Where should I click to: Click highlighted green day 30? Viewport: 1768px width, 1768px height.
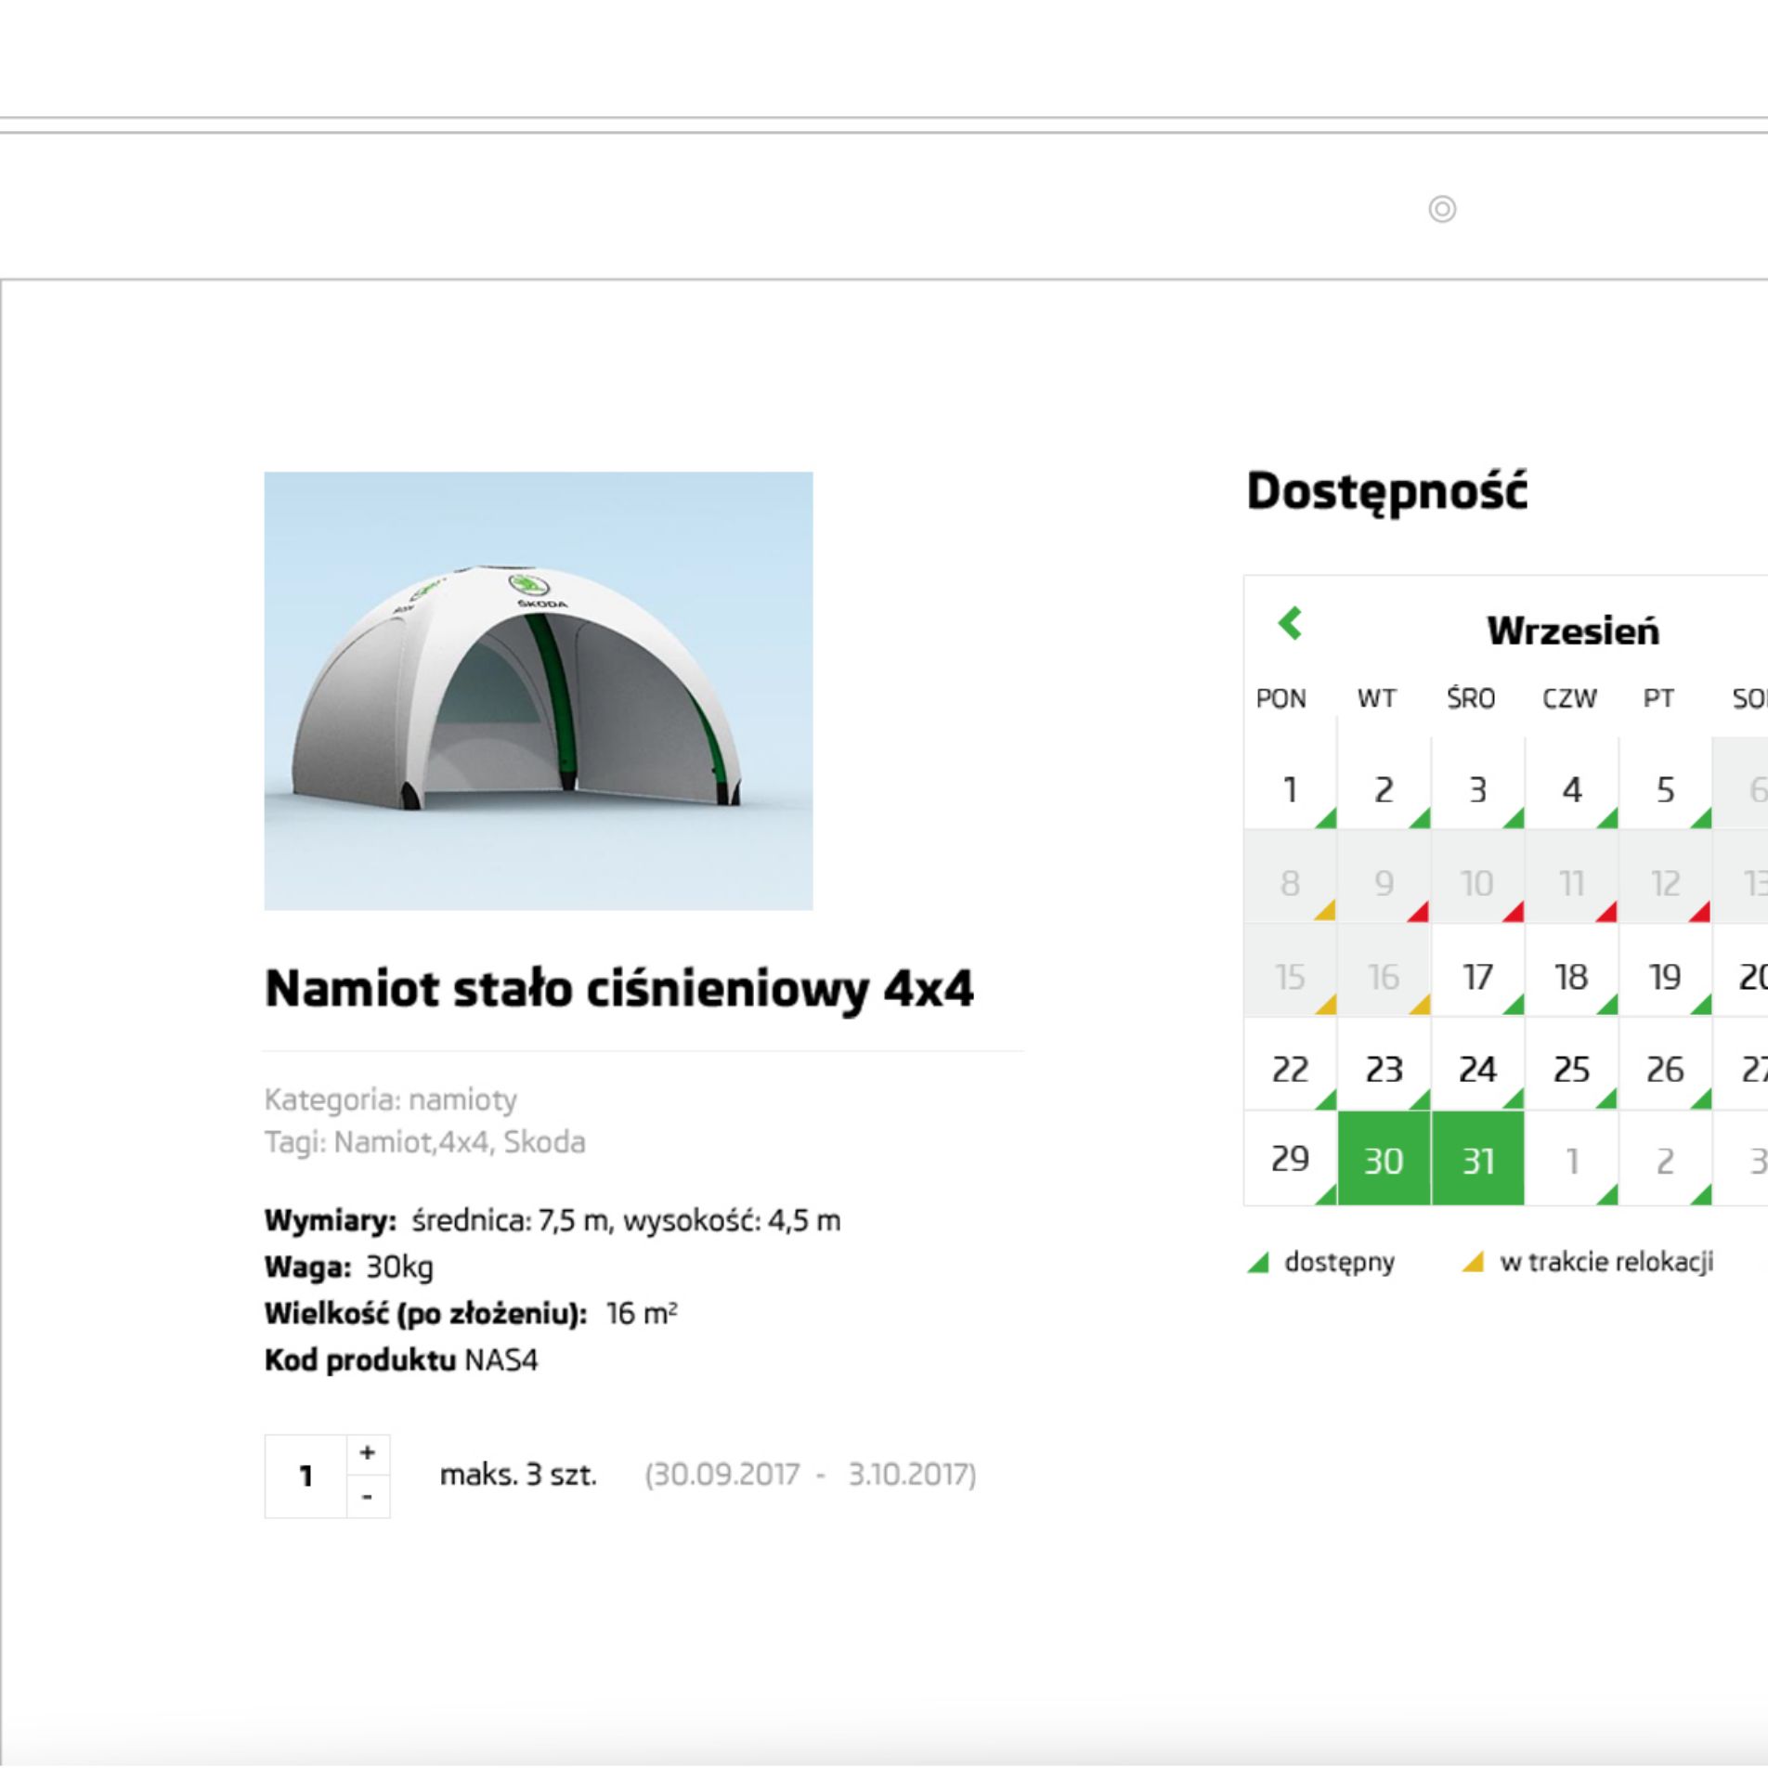coord(1384,1158)
